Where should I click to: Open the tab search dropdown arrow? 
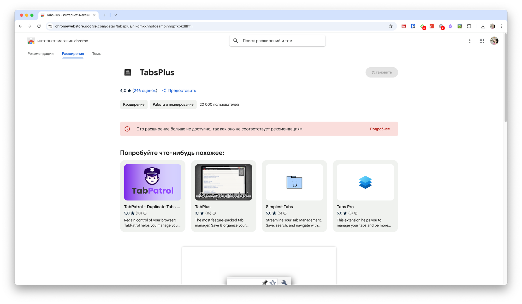[116, 15]
